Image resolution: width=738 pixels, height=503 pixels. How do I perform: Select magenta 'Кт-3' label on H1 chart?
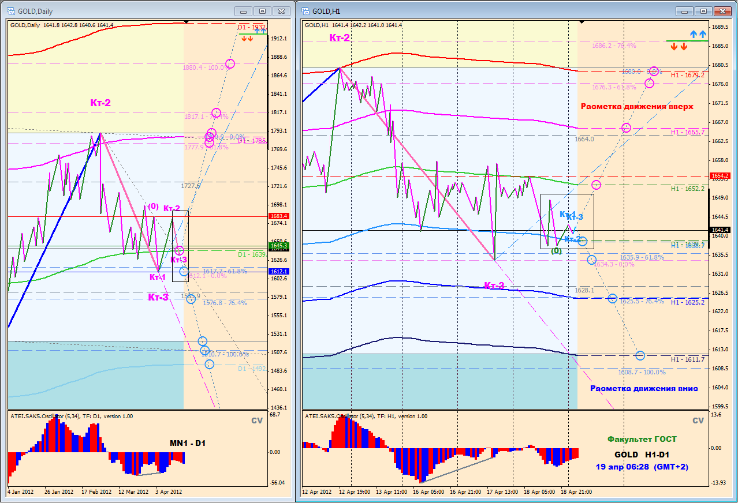[x=494, y=286]
